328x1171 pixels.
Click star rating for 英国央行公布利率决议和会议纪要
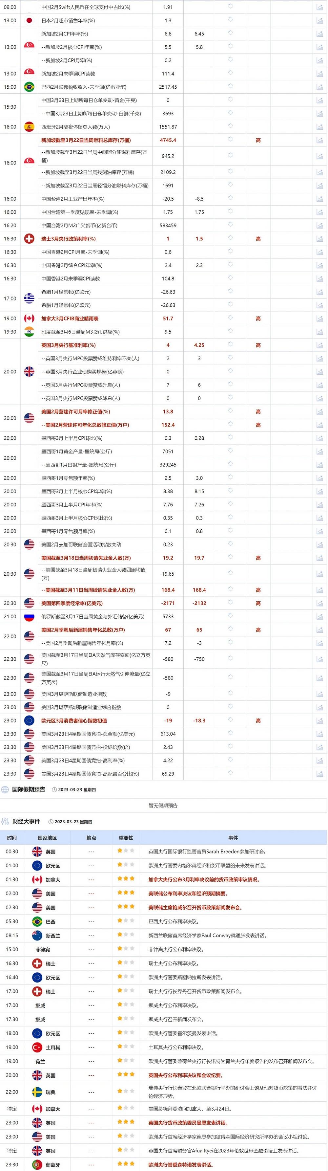click(126, 1075)
